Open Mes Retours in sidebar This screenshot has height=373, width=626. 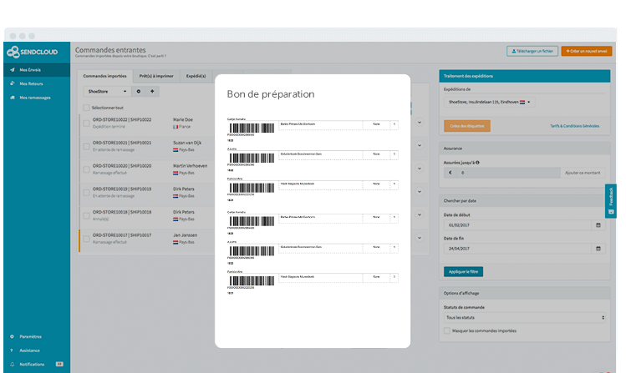[37, 83]
